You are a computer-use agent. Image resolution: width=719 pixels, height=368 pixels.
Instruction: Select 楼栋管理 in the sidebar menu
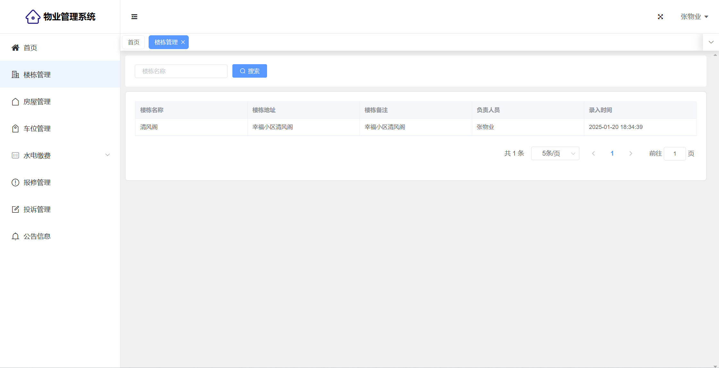(x=37, y=75)
